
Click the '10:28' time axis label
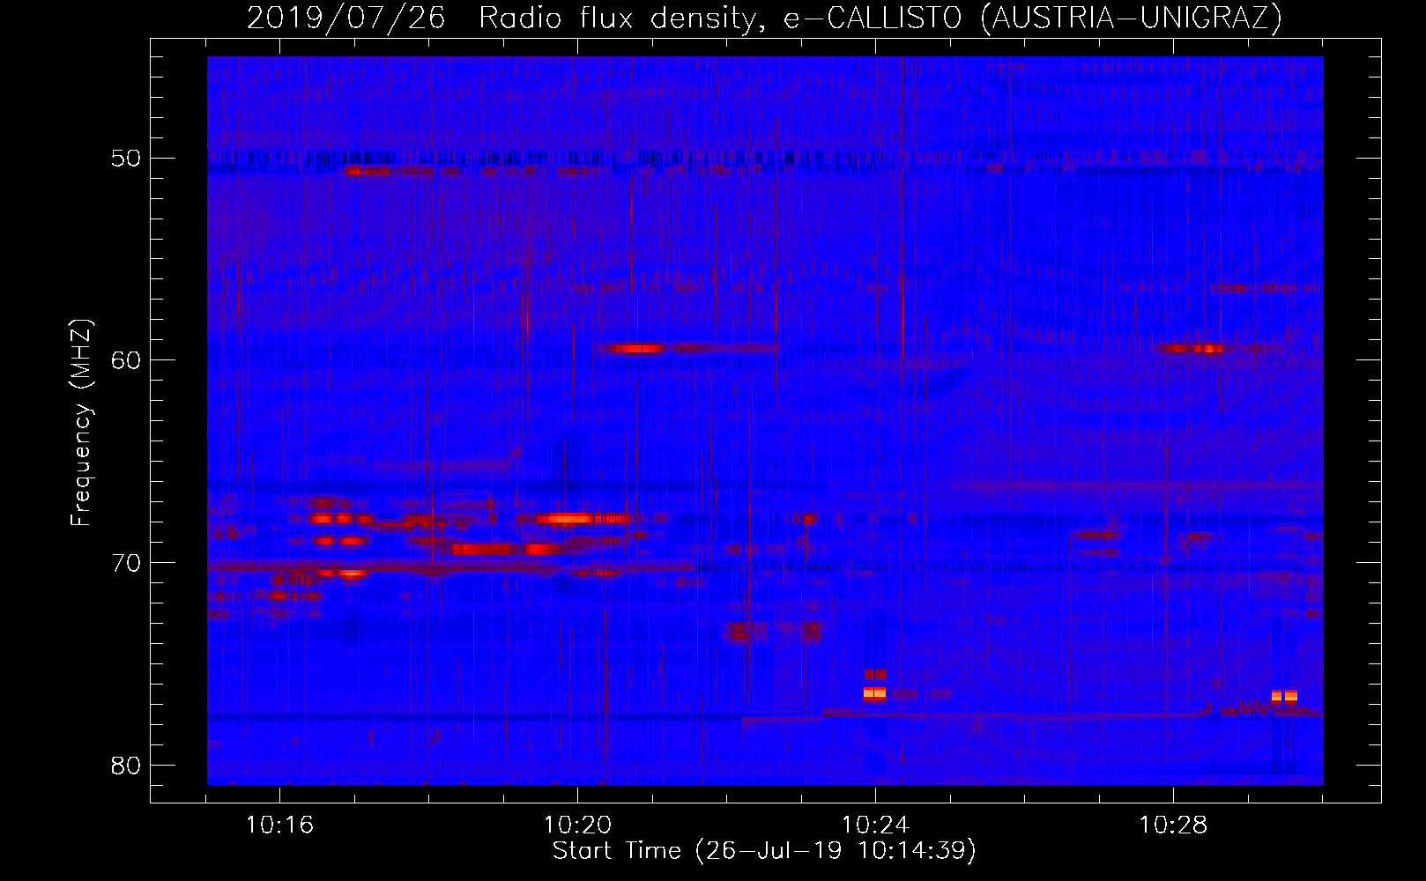click(1173, 825)
